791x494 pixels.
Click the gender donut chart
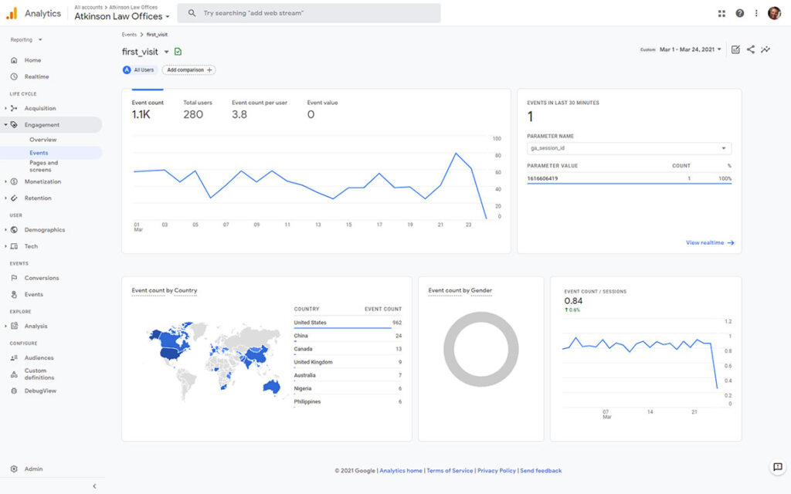point(480,350)
